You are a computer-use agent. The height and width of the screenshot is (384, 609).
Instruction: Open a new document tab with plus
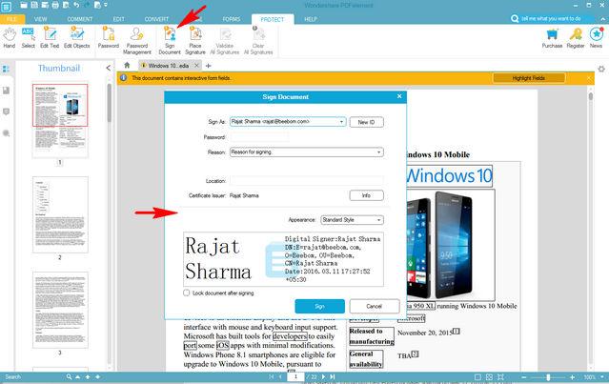(x=208, y=66)
